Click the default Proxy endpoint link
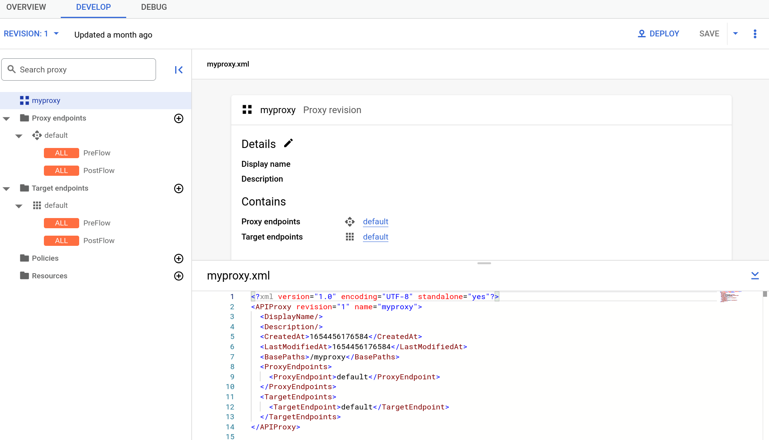This screenshot has width=769, height=440. (375, 221)
